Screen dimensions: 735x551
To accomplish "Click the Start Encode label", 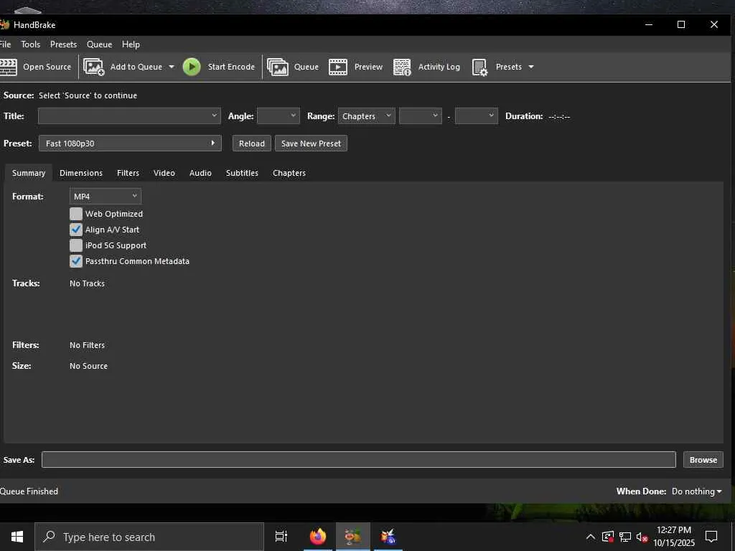I will [x=232, y=67].
